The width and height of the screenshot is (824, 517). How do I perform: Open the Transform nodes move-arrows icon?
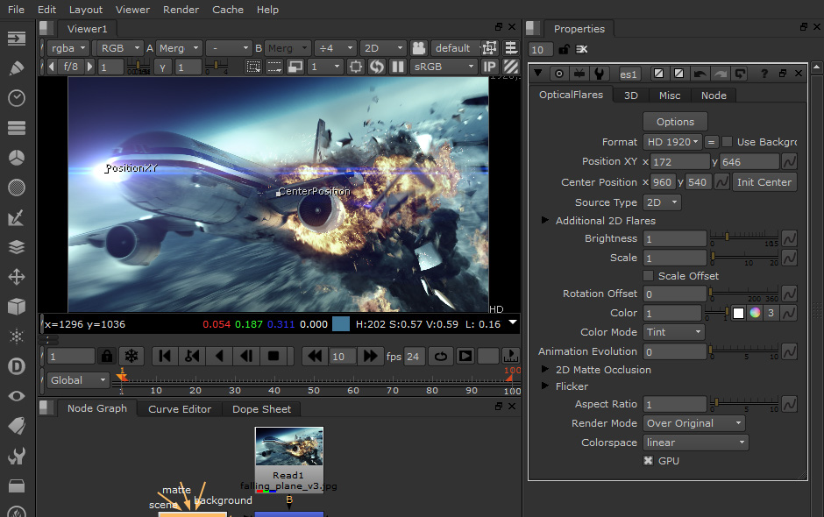tap(17, 277)
